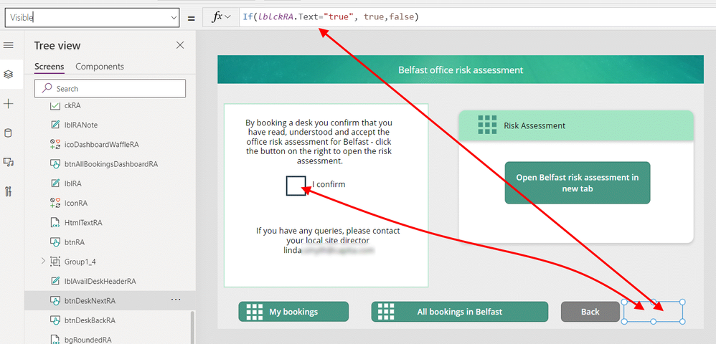Click the search magnifier icon in Tree view

pyautogui.click(x=47, y=89)
